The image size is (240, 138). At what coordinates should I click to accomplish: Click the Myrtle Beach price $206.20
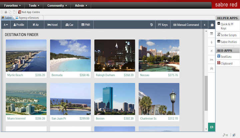tap(40, 75)
